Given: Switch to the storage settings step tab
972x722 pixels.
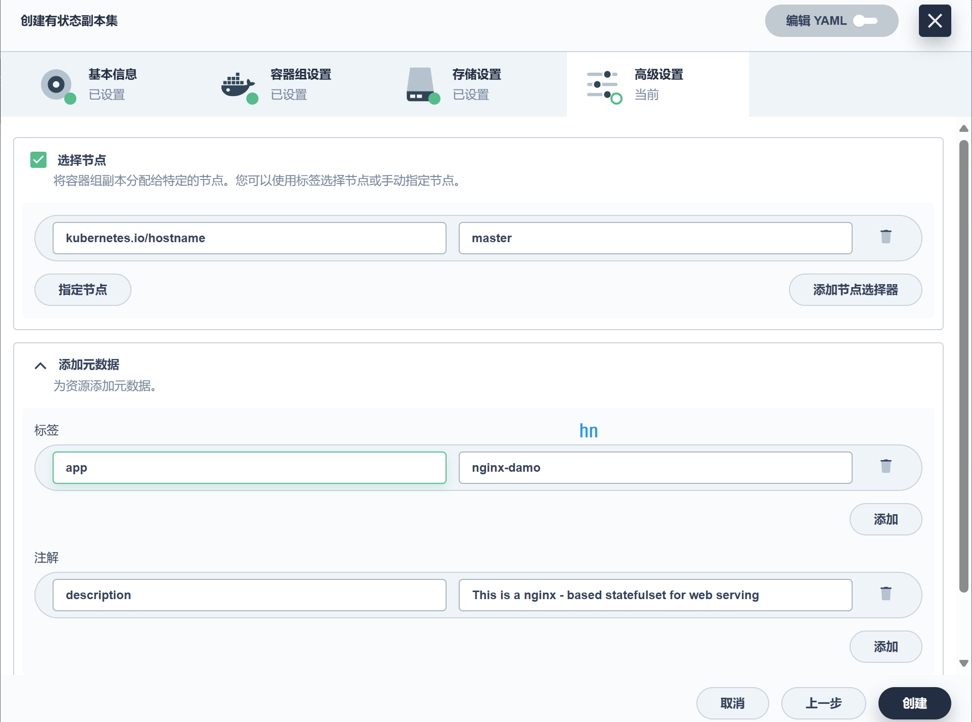Looking at the screenshot, I should (475, 84).
